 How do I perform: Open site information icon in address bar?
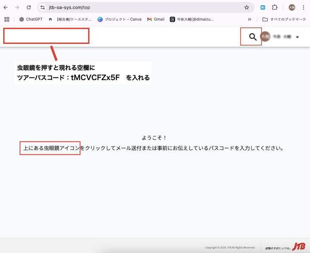coord(42,8)
